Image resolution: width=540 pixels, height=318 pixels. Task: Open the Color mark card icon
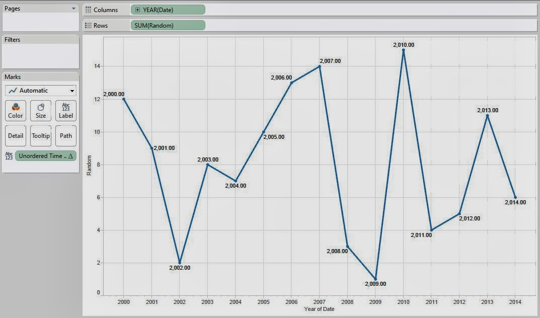15,111
